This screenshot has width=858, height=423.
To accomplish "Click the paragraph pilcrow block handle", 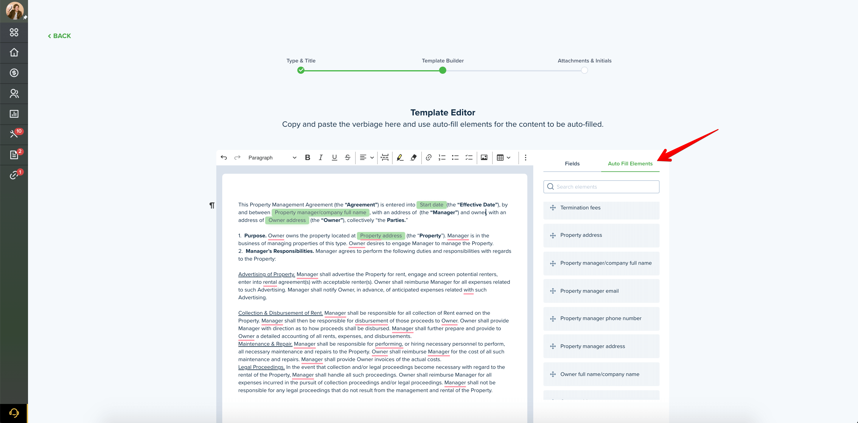I will pos(212,206).
